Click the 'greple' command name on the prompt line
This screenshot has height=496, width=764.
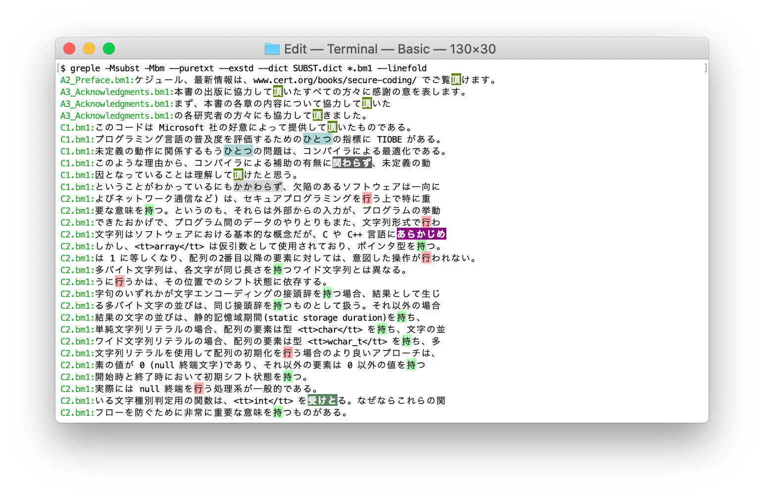pos(85,68)
